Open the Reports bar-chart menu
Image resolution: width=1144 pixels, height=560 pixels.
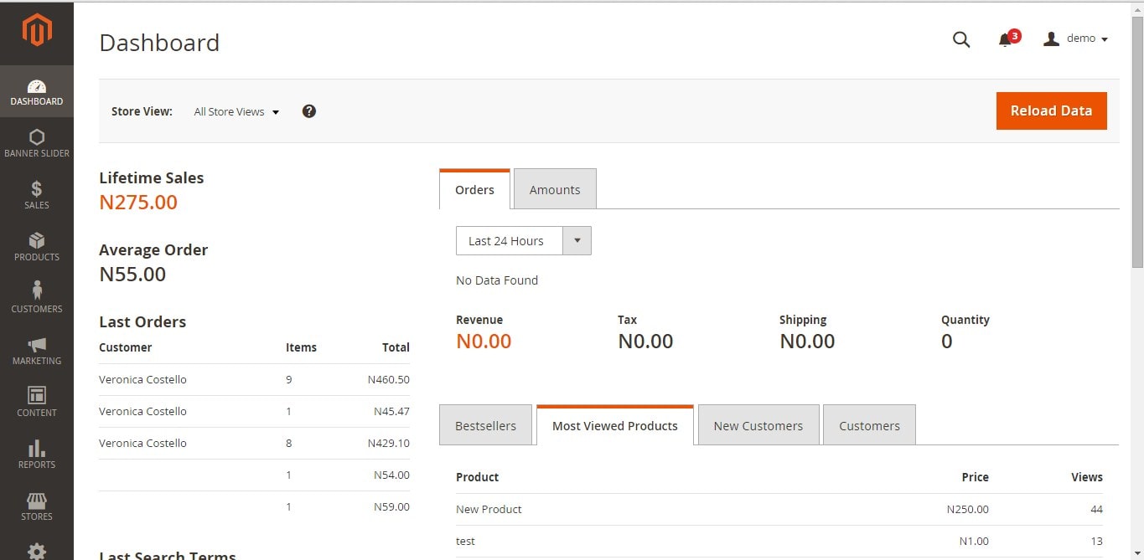pos(37,455)
